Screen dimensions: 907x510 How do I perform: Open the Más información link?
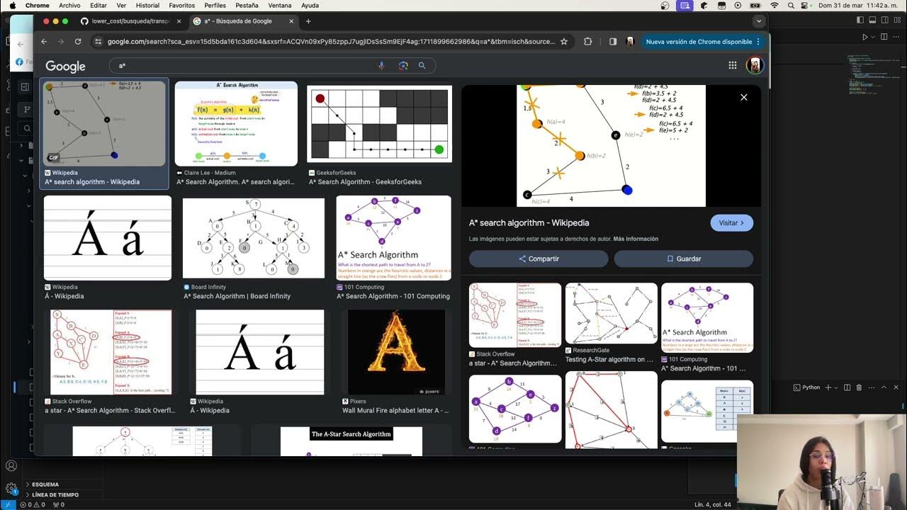636,239
